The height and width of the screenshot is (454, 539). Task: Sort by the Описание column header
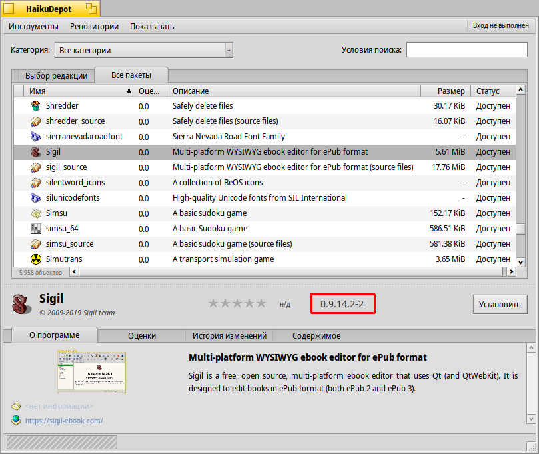click(x=294, y=91)
